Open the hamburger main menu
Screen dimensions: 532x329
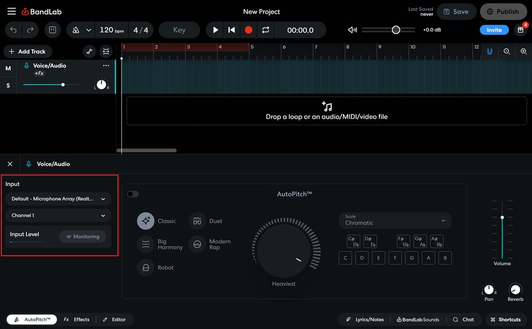tap(11, 11)
